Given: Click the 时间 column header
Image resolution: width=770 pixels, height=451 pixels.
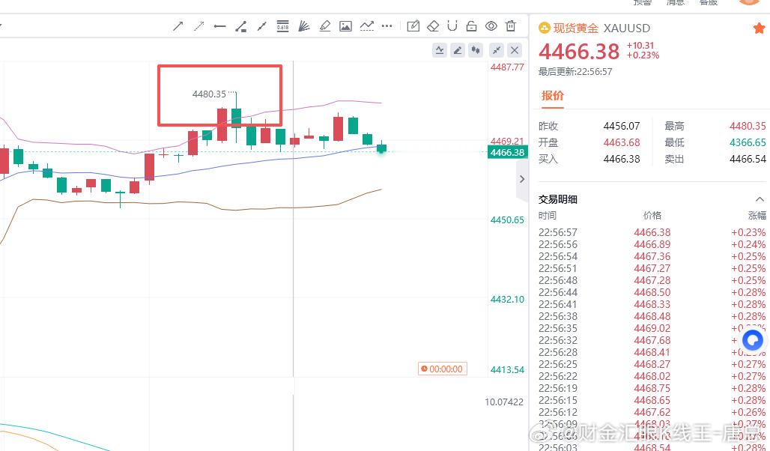Looking at the screenshot, I should coord(548,215).
